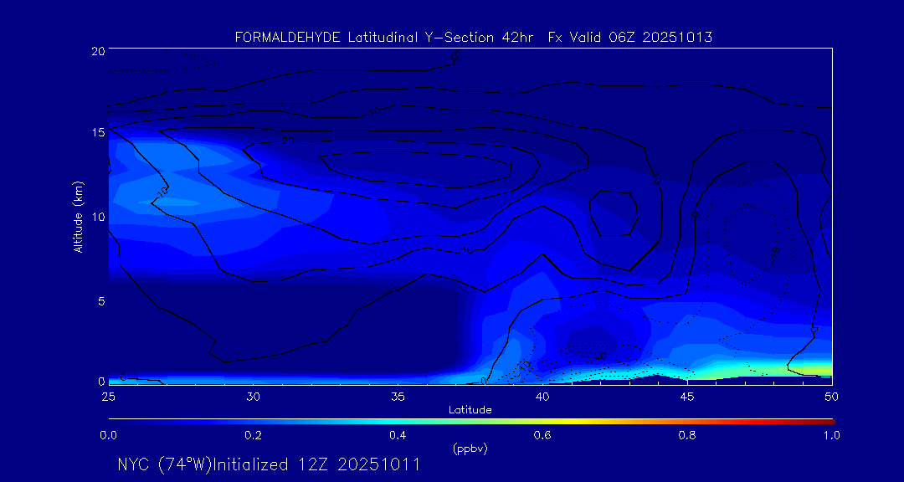Select the 0.6 color scale label
The image size is (904, 482).
point(542,436)
